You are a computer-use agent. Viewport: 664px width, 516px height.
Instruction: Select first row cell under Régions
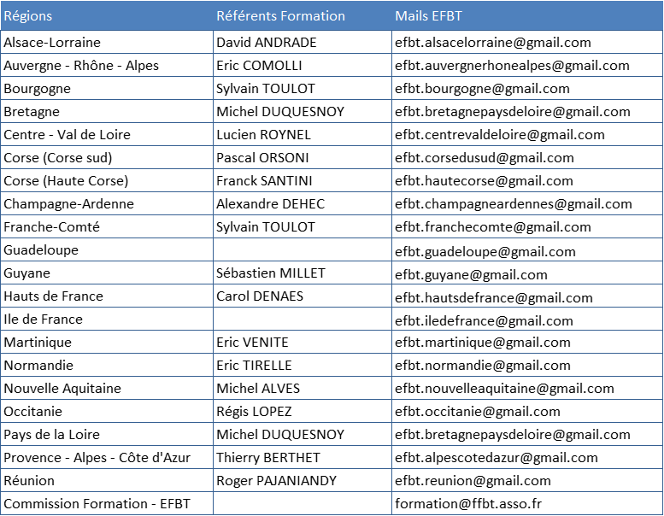[x=107, y=42]
